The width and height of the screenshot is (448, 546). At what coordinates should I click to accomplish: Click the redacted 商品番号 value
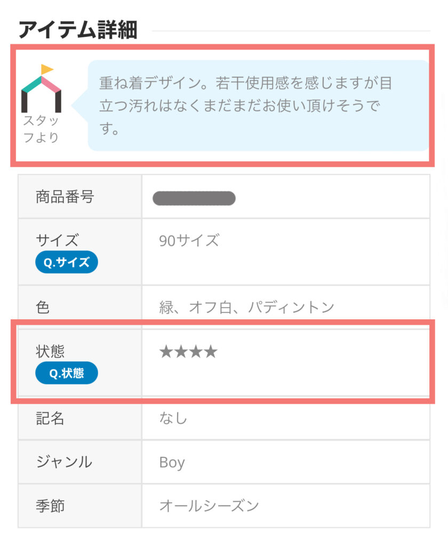(194, 198)
